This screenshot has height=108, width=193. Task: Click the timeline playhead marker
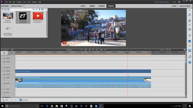128,53
